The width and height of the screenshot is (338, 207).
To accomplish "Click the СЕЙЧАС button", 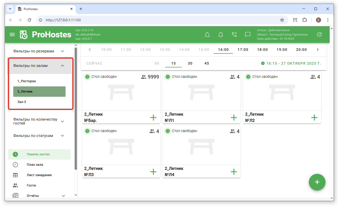I will pos(94,63).
